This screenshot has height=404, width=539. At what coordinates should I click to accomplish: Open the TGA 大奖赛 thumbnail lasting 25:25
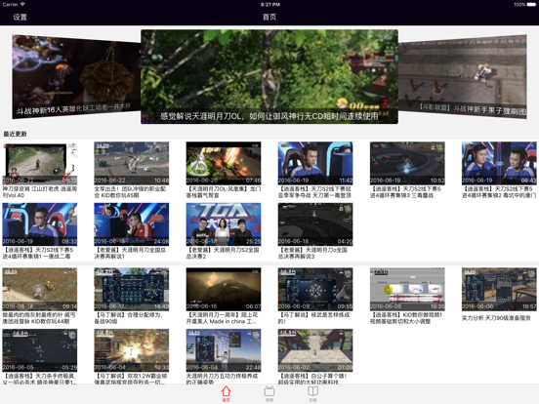point(224,224)
